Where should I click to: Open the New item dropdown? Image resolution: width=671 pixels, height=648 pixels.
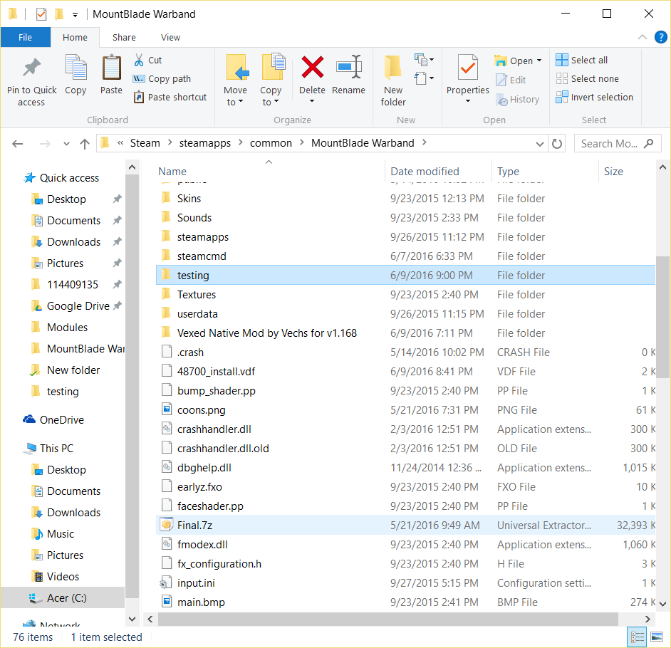tap(423, 60)
